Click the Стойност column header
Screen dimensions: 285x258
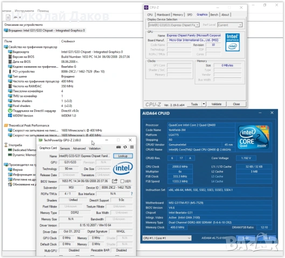[x=68, y=41]
